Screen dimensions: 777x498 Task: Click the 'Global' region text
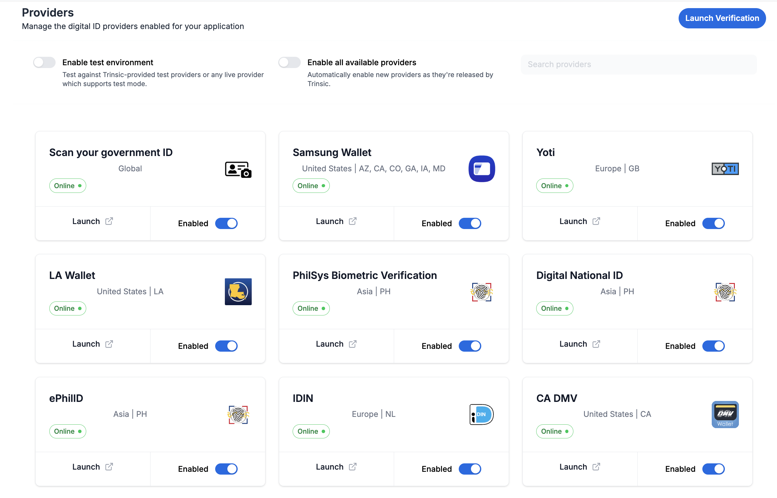coord(130,168)
